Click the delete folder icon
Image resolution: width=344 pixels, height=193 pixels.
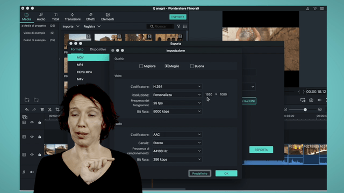point(36,100)
